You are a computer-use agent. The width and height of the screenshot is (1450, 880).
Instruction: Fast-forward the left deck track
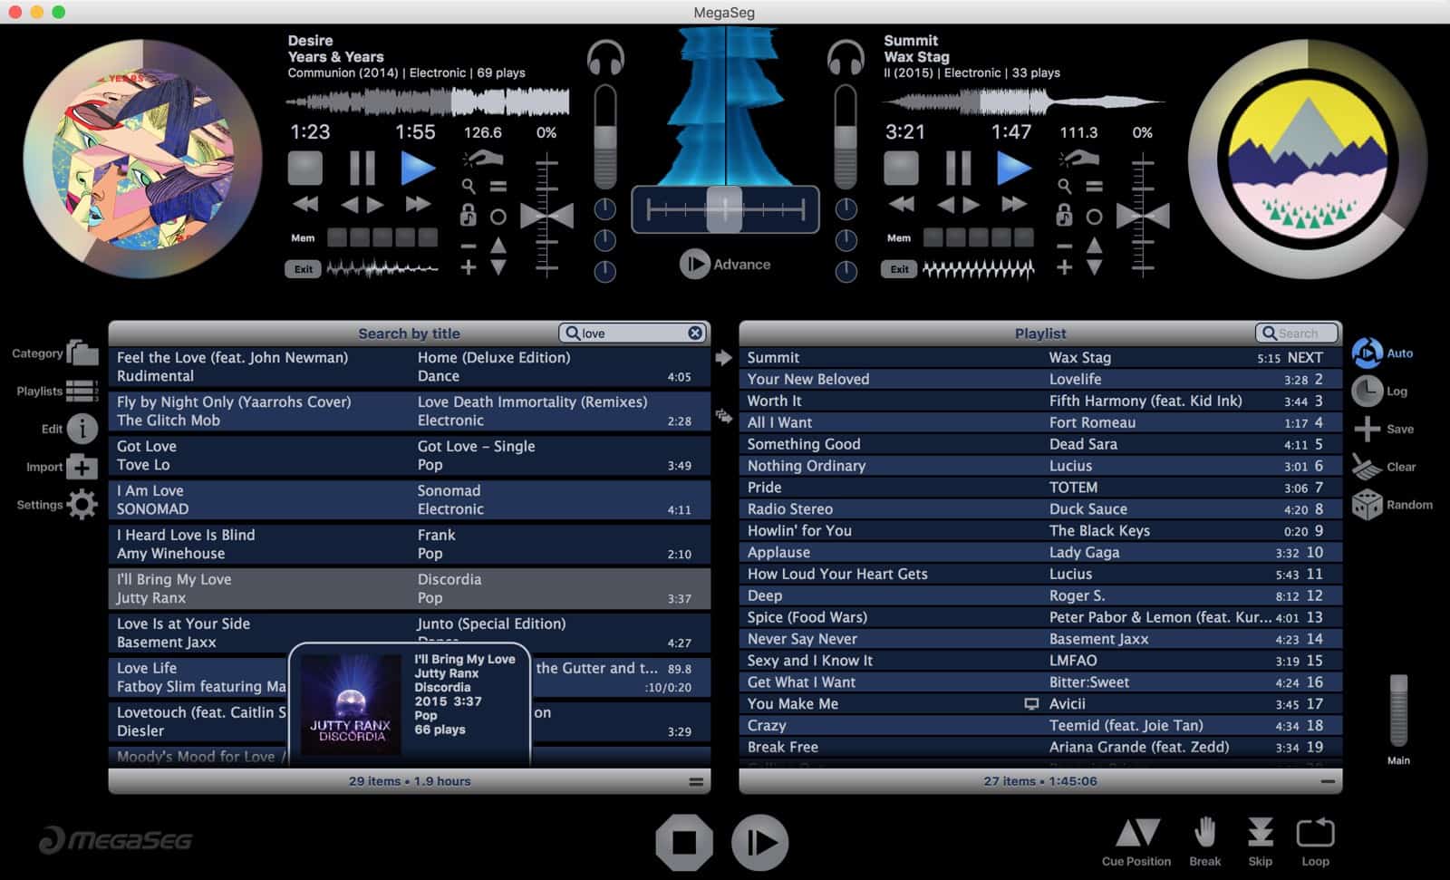click(x=418, y=204)
